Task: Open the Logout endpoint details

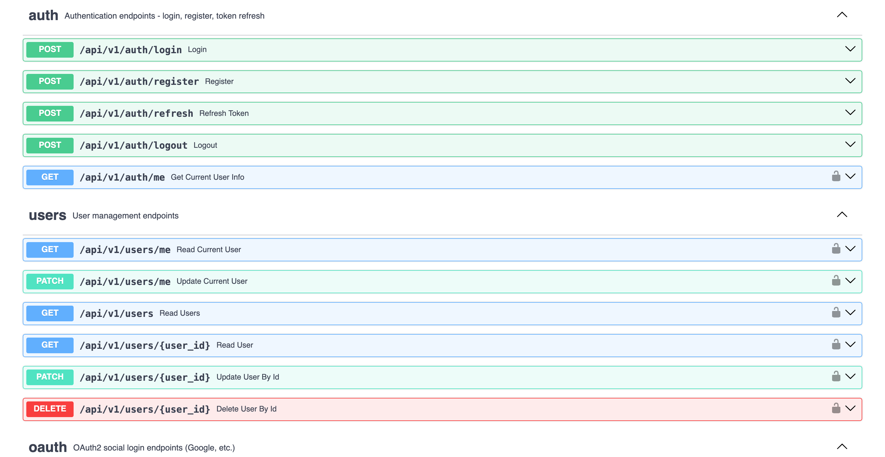Action: point(851,145)
